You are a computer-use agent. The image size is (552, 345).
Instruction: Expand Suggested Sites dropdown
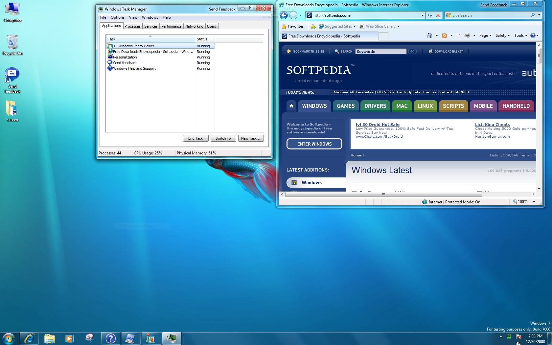pyautogui.click(x=355, y=26)
